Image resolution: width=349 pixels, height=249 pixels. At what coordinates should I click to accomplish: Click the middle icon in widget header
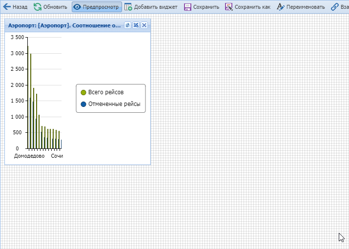coord(136,25)
